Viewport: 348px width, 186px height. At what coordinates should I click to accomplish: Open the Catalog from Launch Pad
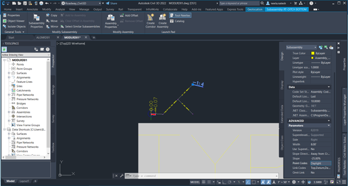(177, 21)
